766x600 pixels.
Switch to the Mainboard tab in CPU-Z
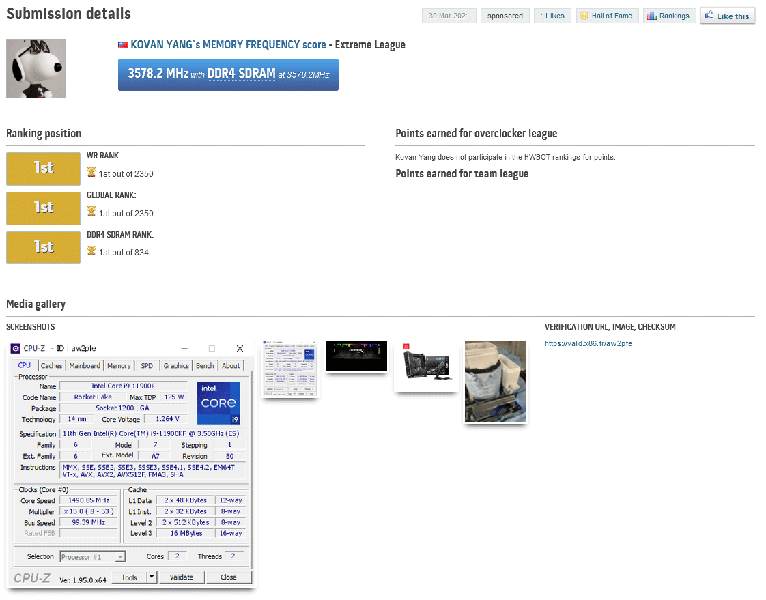click(85, 365)
